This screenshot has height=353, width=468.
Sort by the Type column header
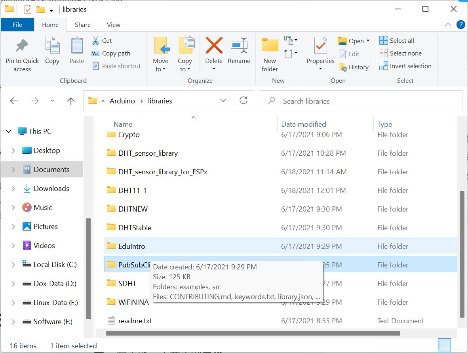point(384,124)
